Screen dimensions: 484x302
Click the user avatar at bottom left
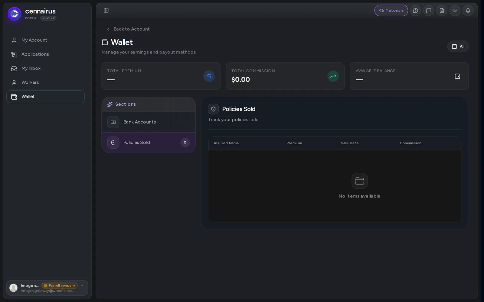point(14,288)
